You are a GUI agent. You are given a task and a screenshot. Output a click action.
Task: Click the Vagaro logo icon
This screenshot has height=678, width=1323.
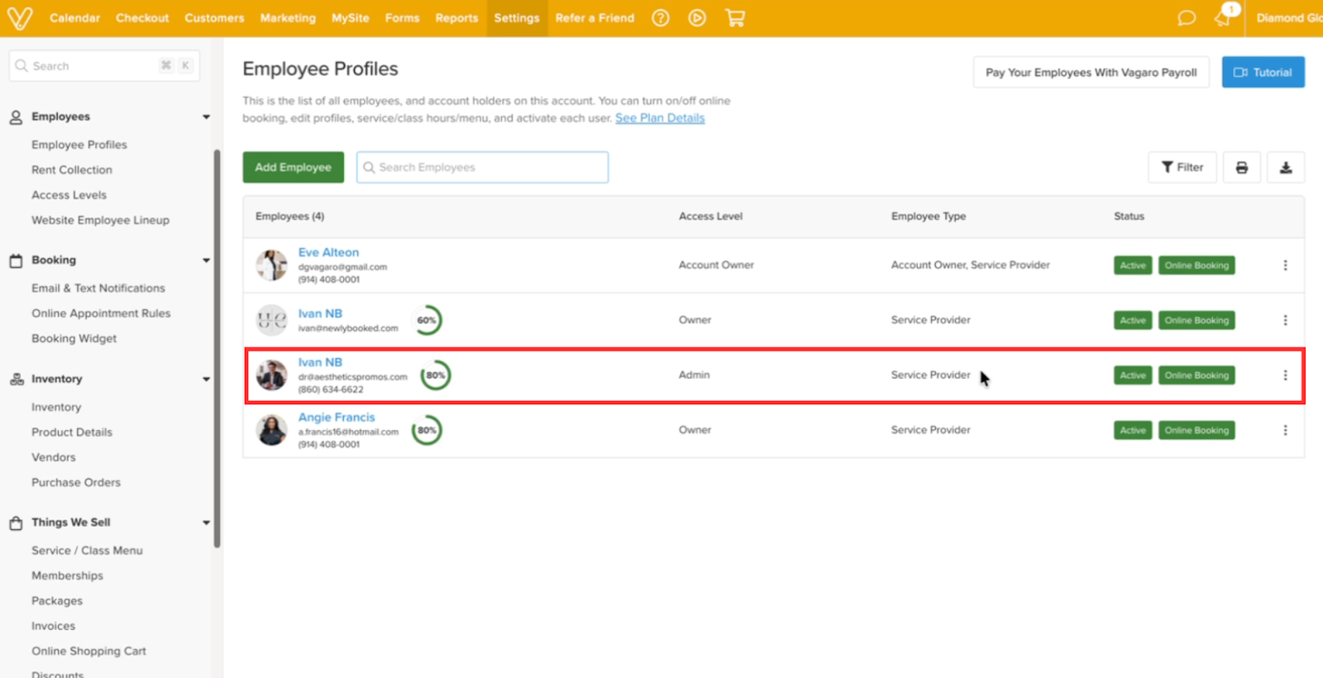pyautogui.click(x=20, y=18)
